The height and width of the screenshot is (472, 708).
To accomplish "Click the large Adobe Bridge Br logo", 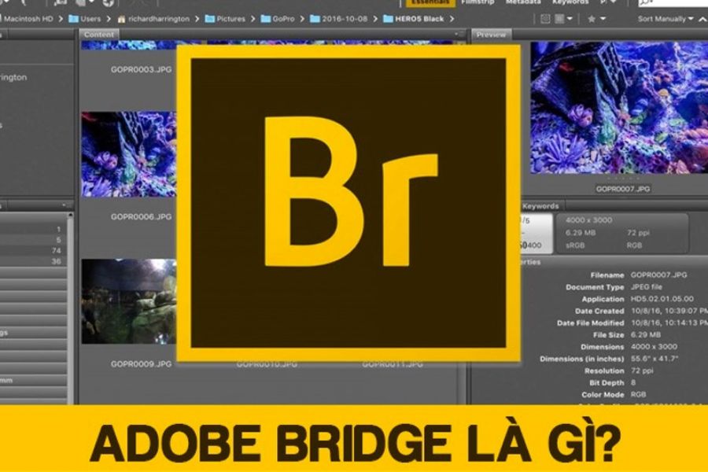I will (x=348, y=203).
